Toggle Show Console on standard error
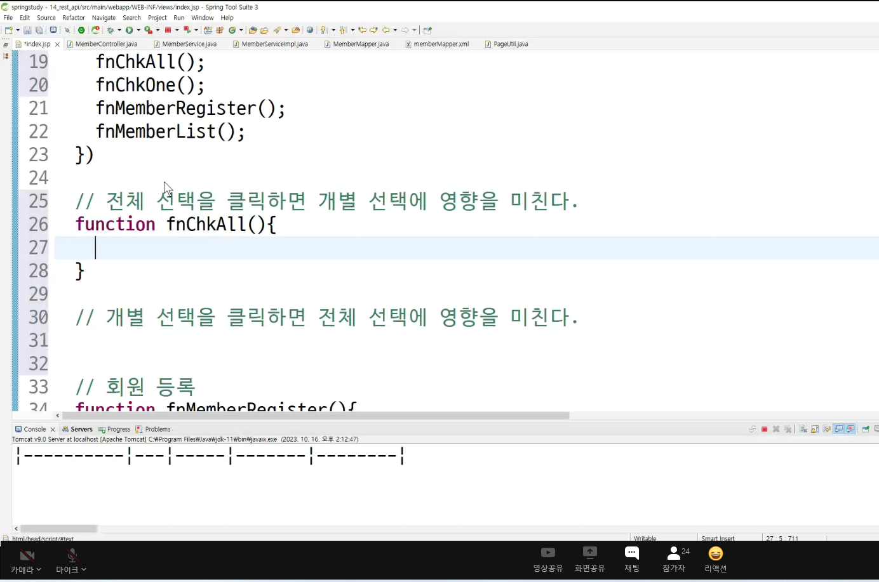 (850, 429)
